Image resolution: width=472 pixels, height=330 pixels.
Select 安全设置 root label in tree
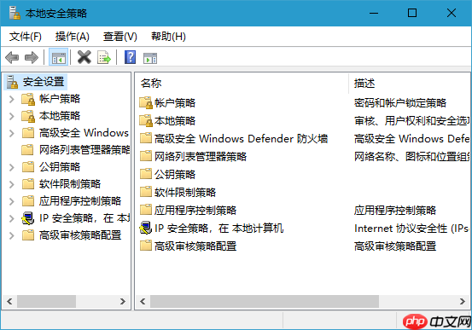[x=44, y=82]
